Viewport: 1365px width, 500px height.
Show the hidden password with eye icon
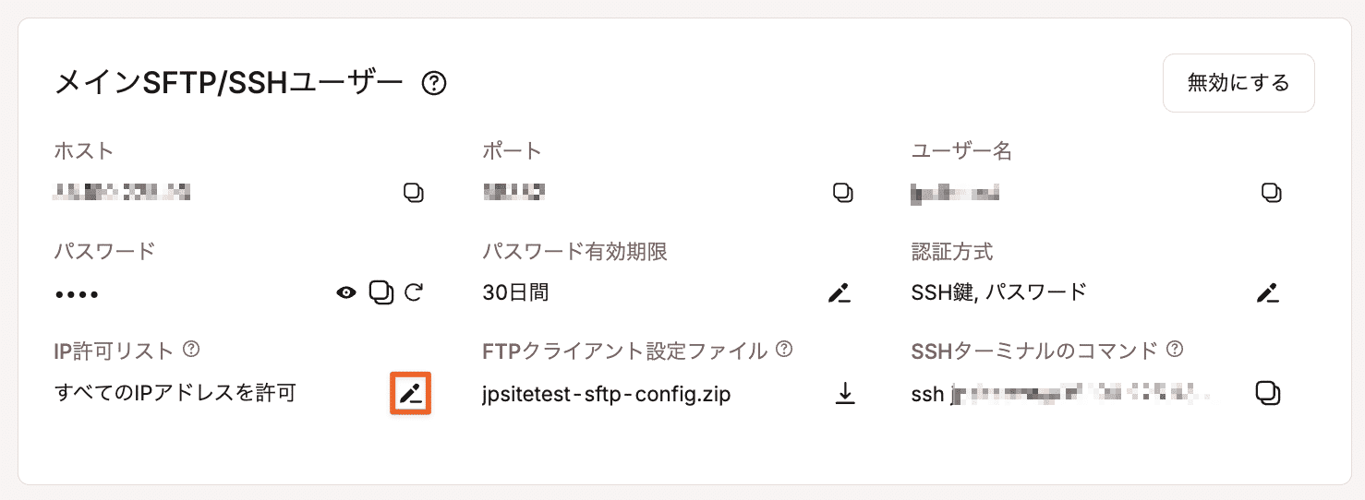(x=346, y=293)
